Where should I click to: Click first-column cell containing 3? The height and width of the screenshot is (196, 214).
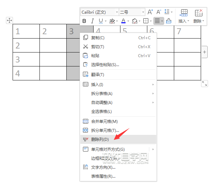pos(26,59)
